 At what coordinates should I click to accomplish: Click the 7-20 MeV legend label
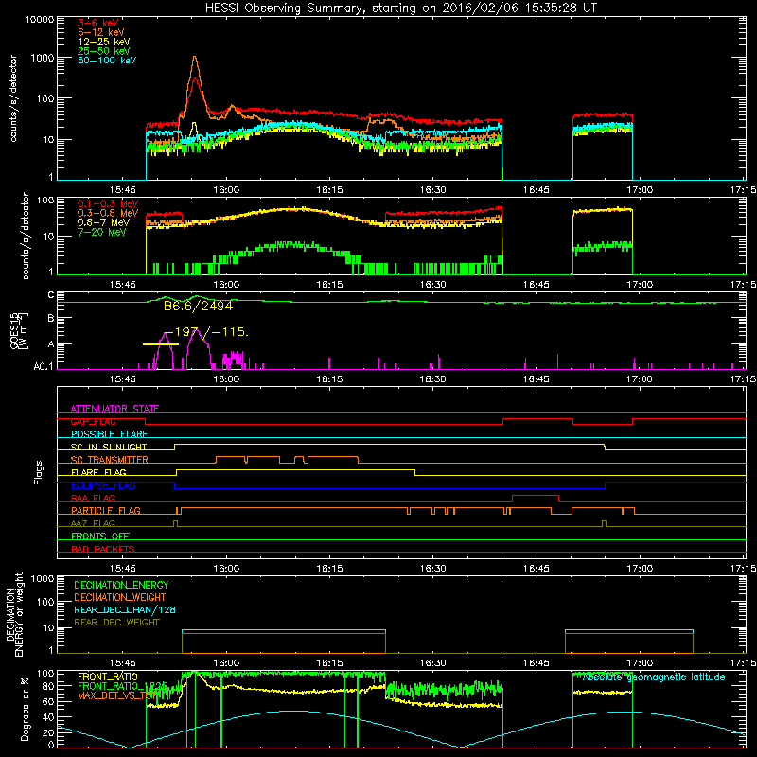pyautogui.click(x=101, y=232)
